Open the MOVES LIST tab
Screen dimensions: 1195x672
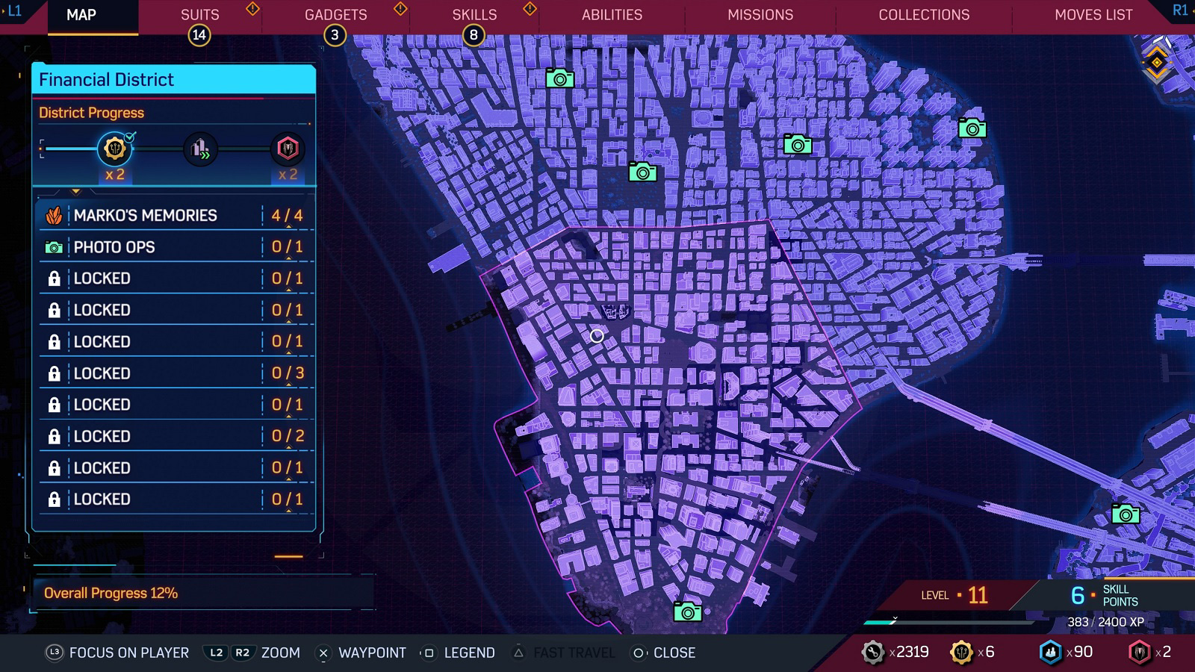click(1093, 15)
